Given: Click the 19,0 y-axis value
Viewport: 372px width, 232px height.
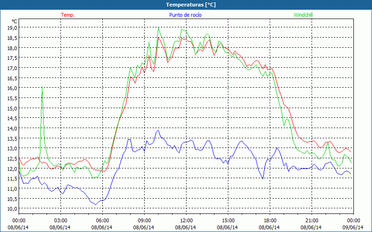Looking at the screenshot, I should point(13,28).
